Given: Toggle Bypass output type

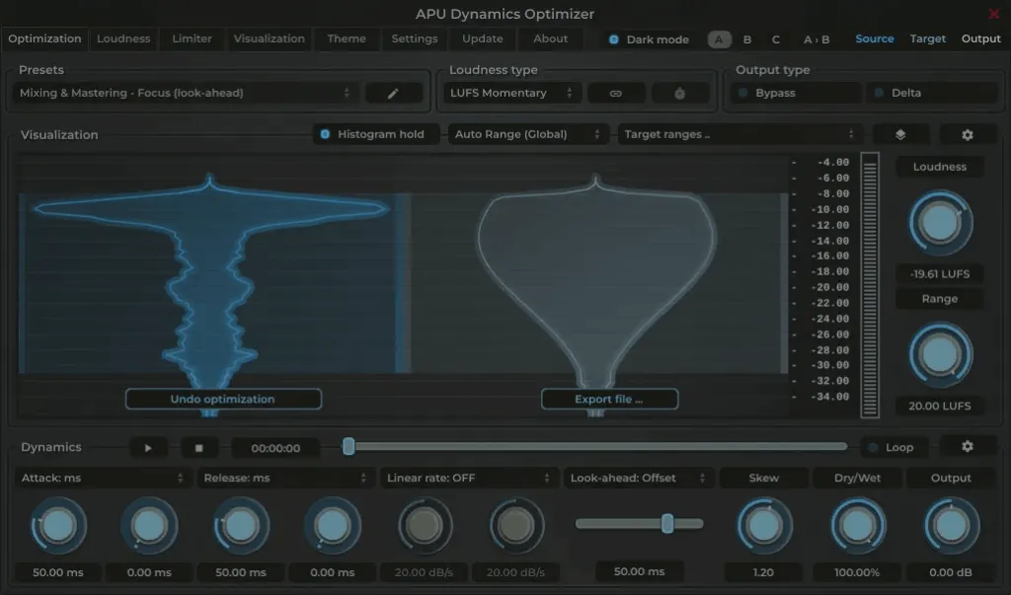Looking at the screenshot, I should click(x=794, y=91).
